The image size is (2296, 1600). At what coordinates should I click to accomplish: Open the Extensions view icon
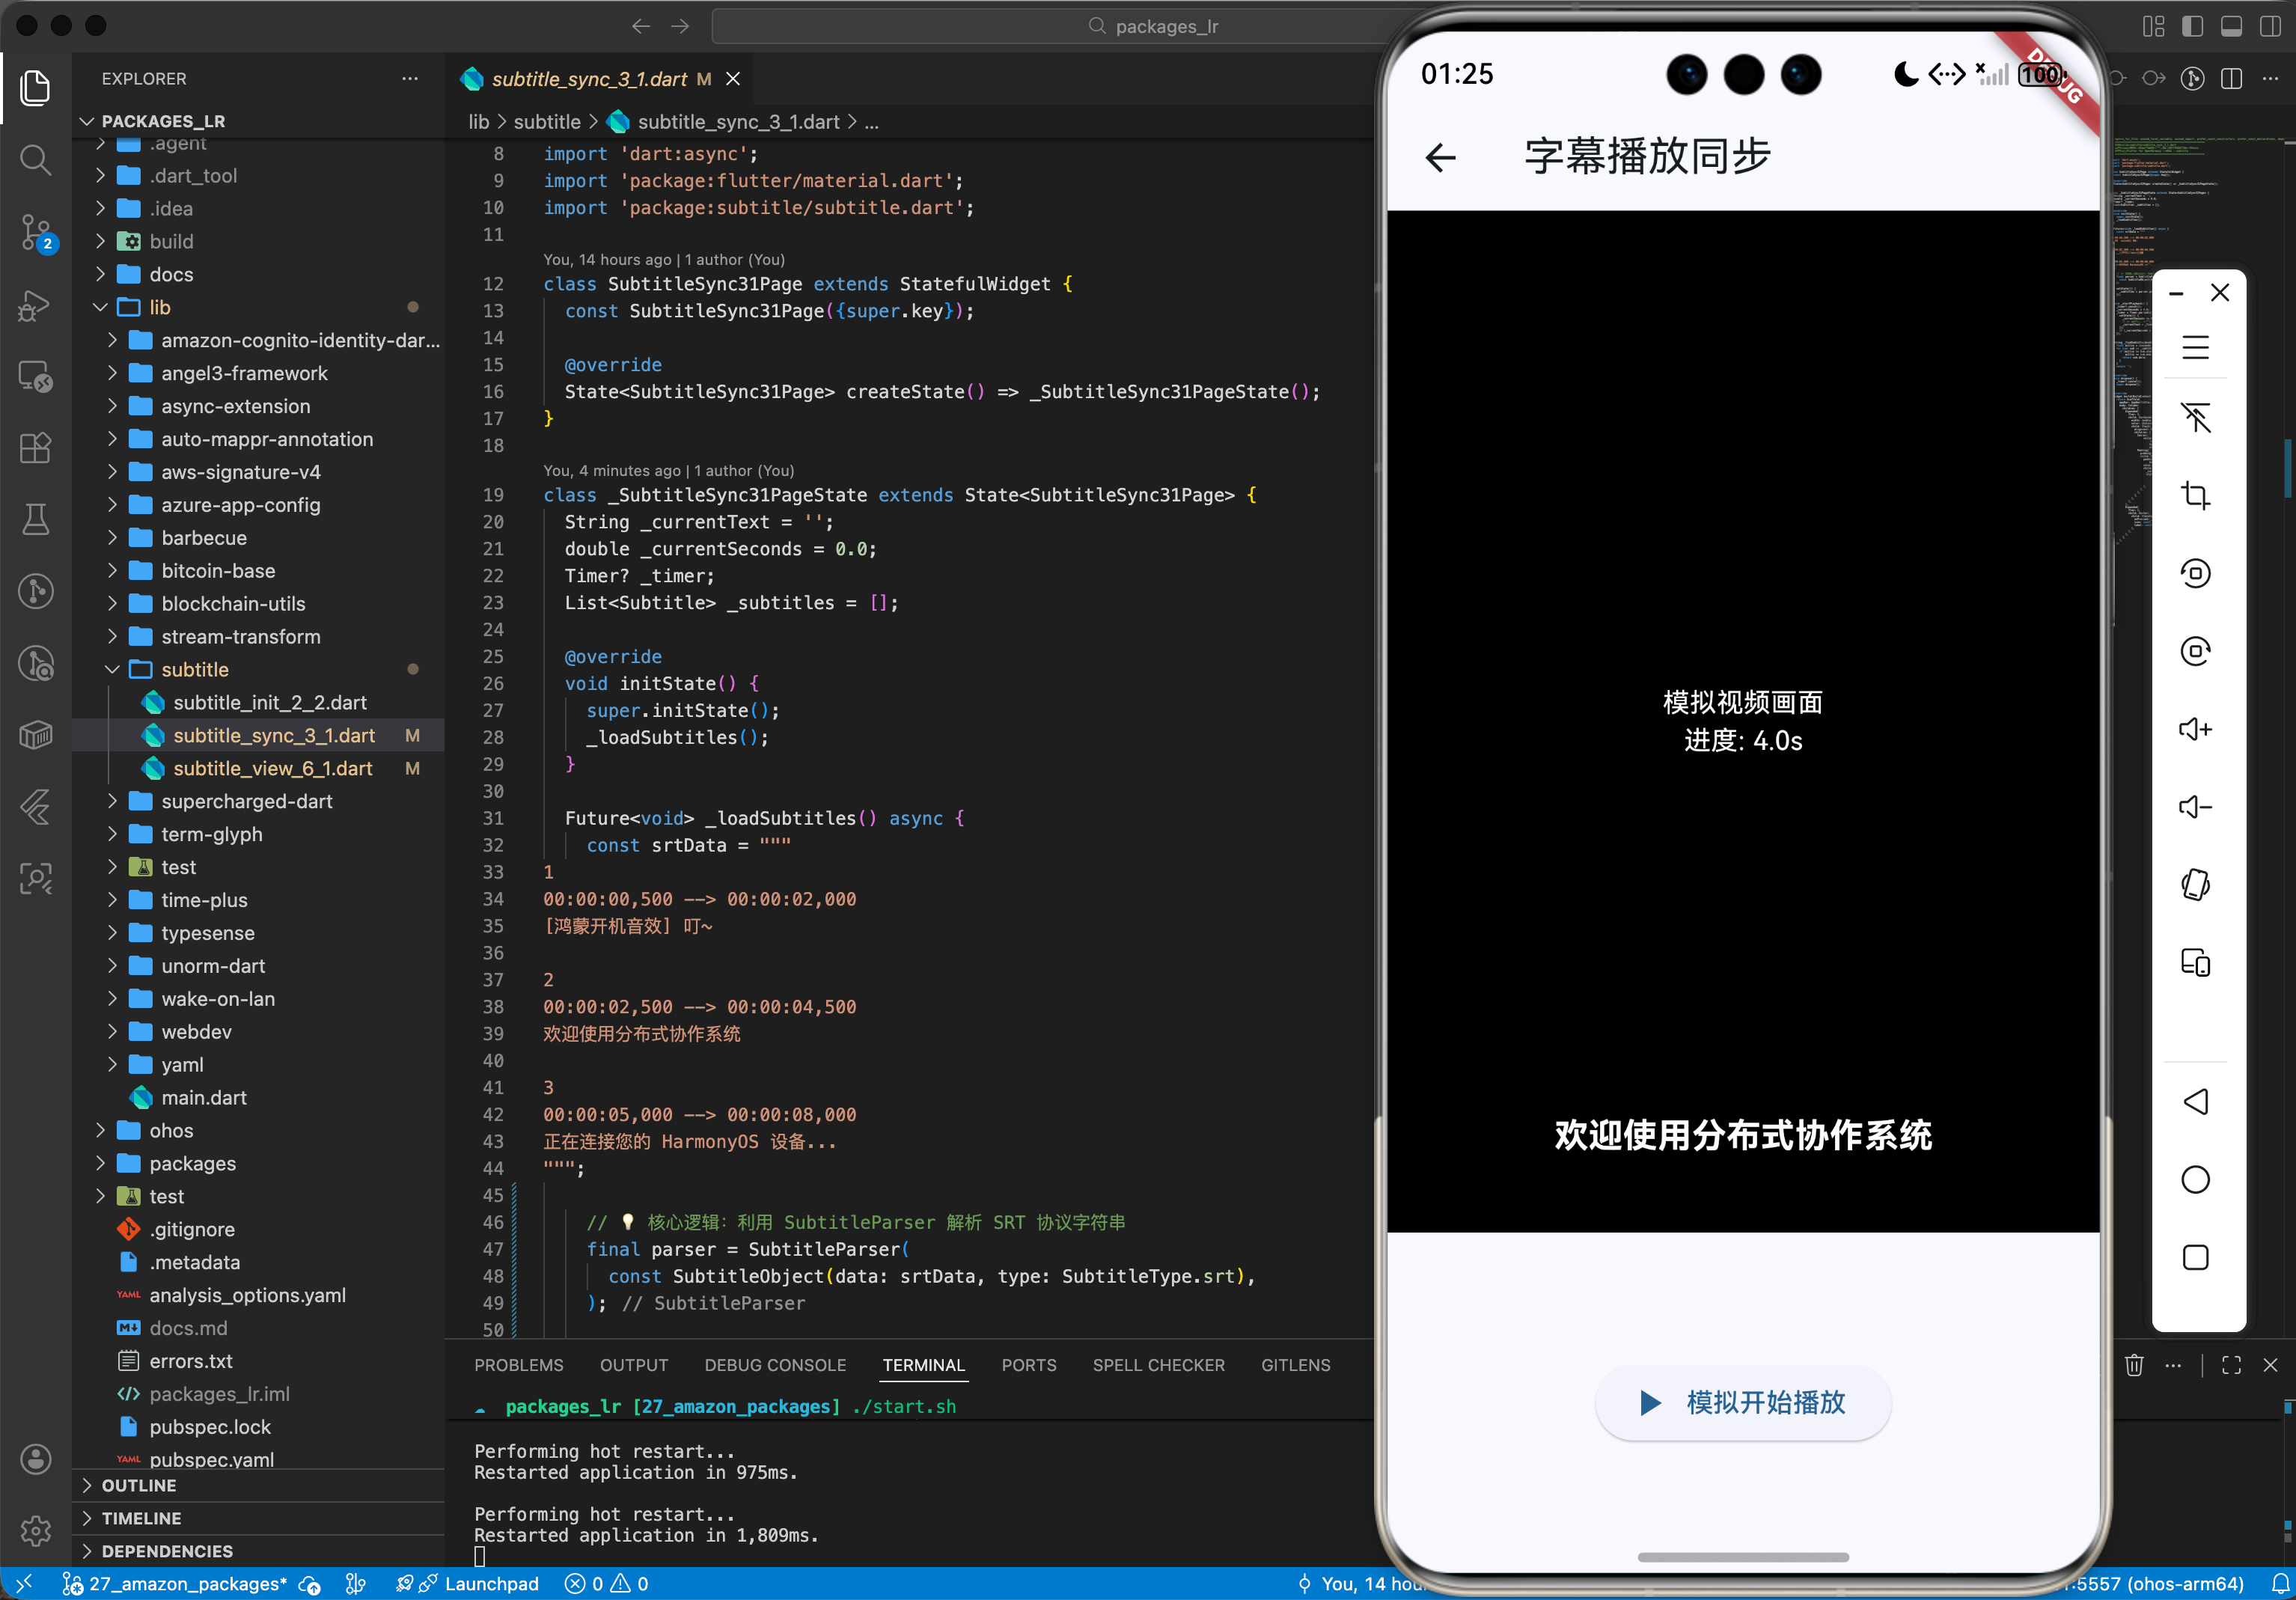[x=36, y=448]
